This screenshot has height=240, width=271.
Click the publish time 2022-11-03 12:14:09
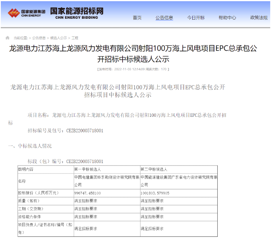pyautogui.click(x=129, y=69)
